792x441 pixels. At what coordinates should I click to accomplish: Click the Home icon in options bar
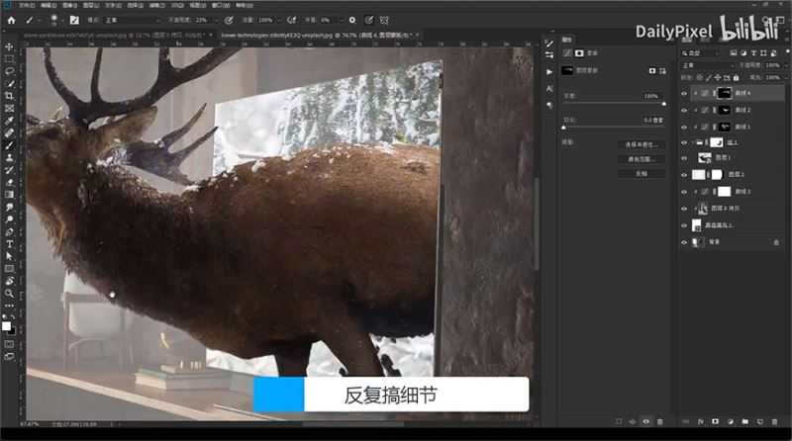tap(11, 19)
